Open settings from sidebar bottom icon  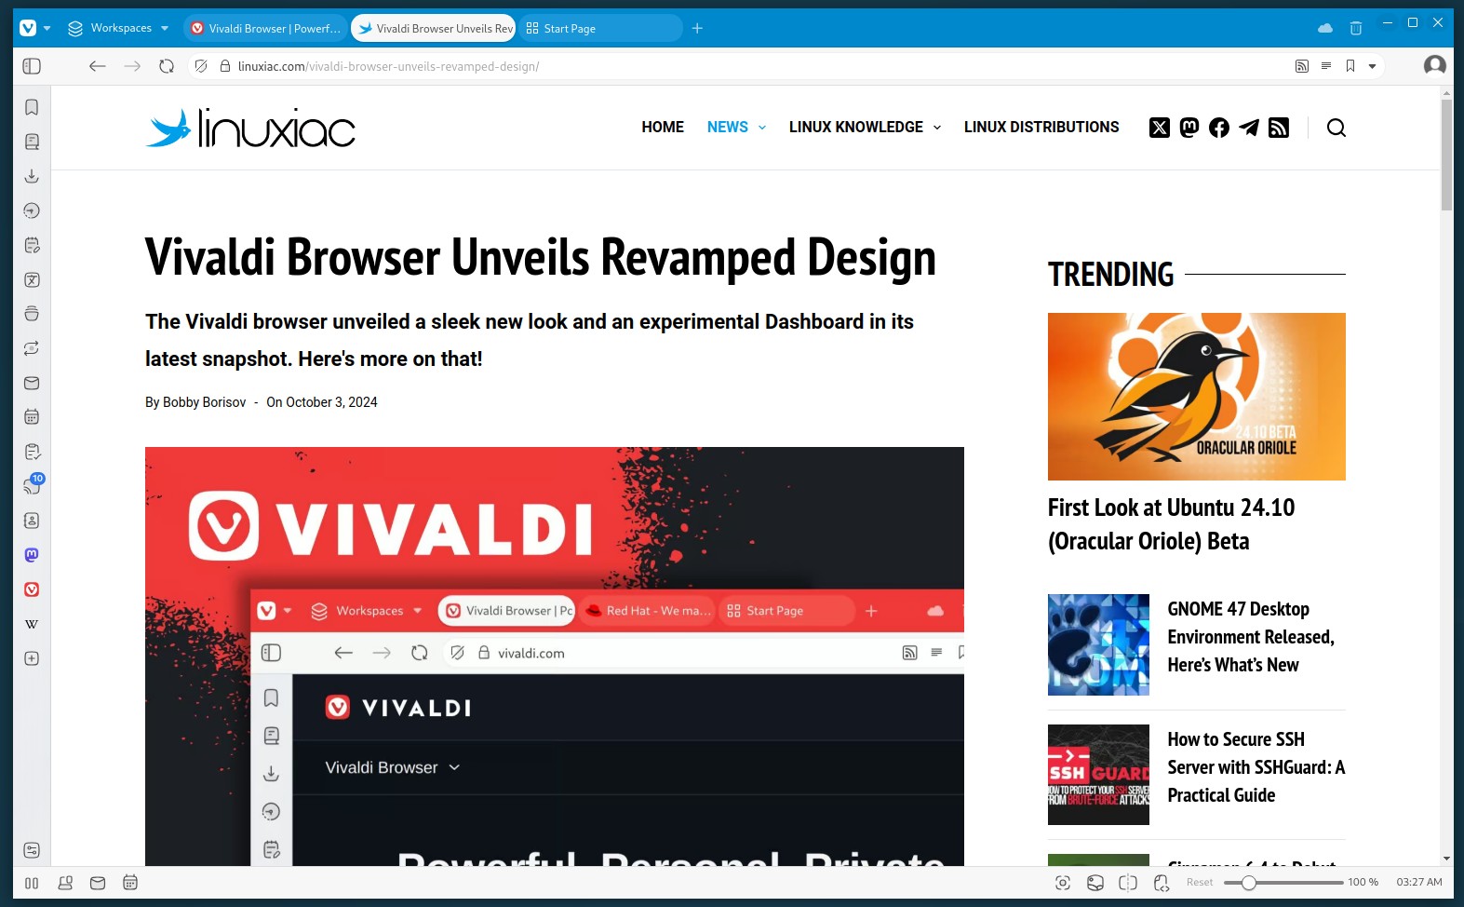pyautogui.click(x=32, y=850)
